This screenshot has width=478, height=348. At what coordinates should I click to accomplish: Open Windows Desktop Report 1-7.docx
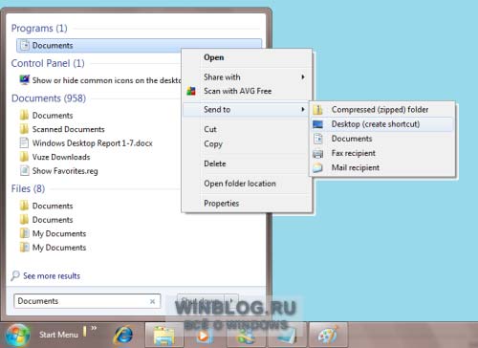(x=92, y=143)
